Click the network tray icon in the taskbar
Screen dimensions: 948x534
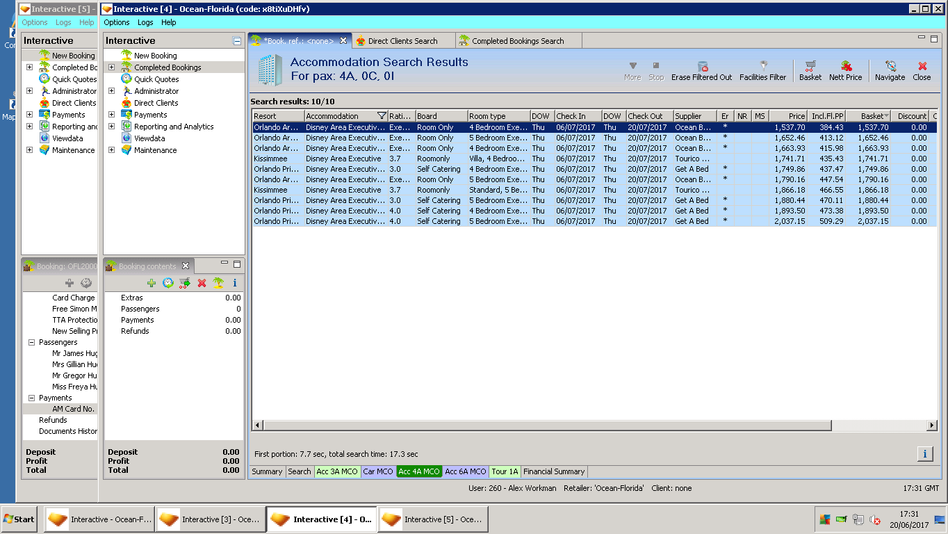858,519
